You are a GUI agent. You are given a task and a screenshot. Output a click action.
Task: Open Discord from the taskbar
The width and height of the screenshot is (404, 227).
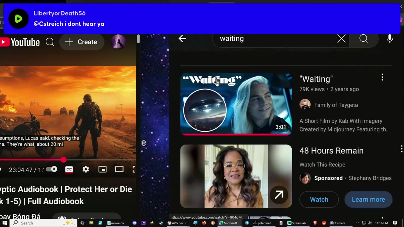(x=135, y=223)
